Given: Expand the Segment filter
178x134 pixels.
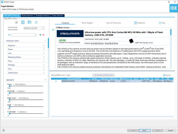Looking at the screenshot, I should pos(26,45).
